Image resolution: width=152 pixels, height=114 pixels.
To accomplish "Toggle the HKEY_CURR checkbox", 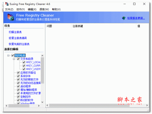I will (24, 66).
